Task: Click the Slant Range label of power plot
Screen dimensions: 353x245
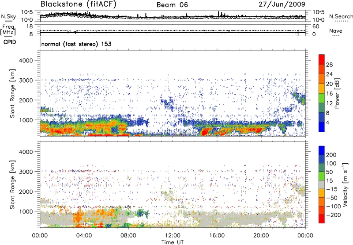Action: 12,93
